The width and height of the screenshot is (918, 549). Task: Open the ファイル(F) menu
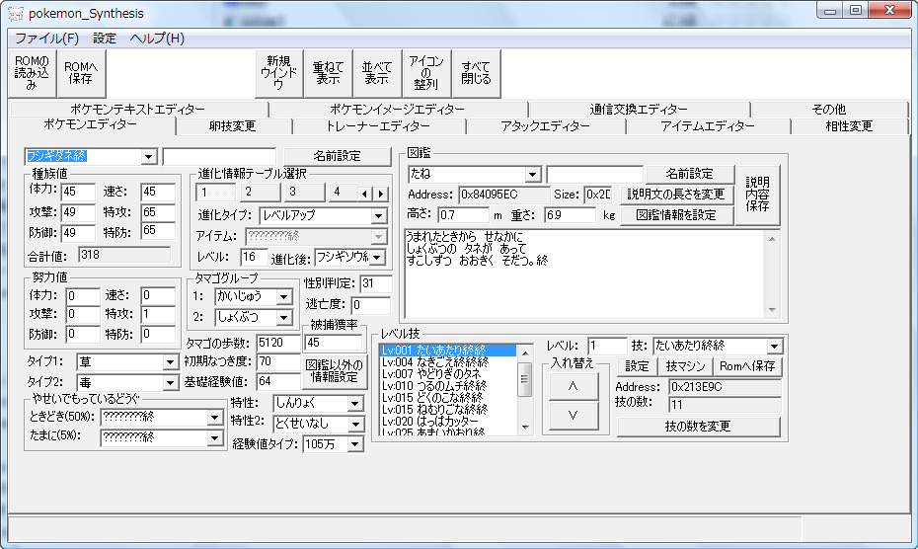(46, 39)
